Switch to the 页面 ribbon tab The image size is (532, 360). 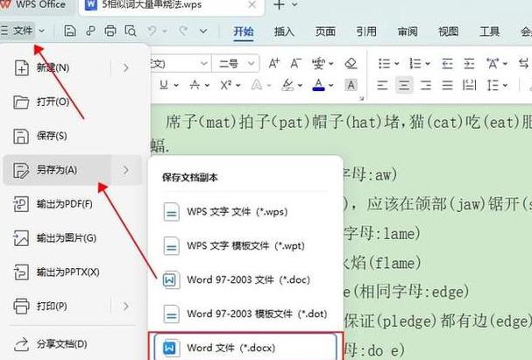point(325,32)
